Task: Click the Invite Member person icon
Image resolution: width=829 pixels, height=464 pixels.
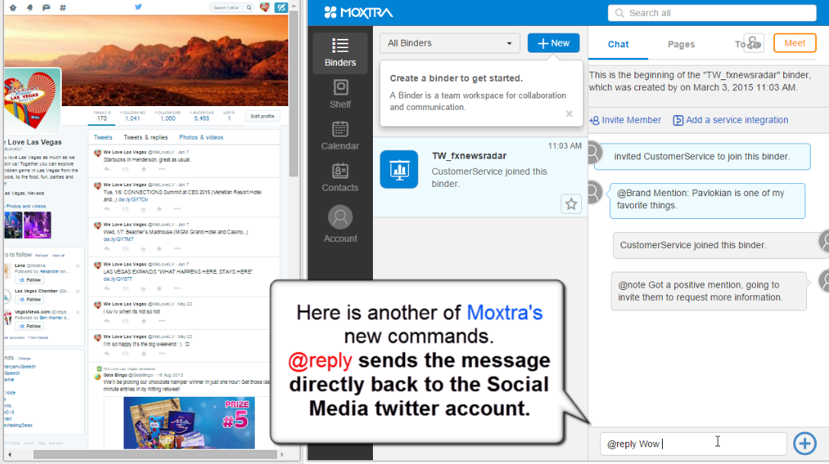Action: pos(594,120)
